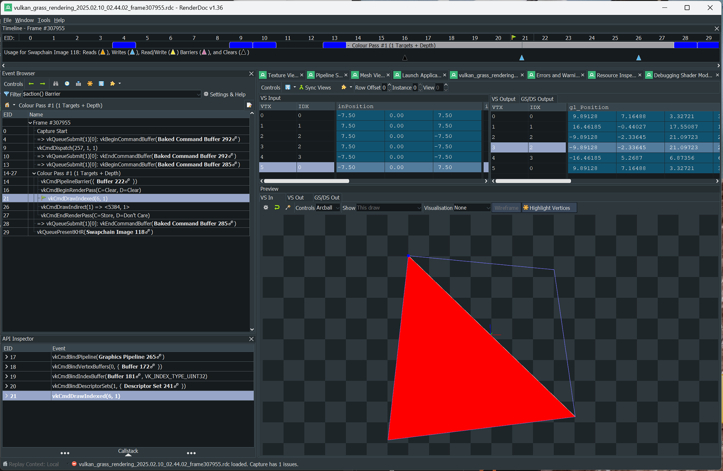Click the edit notes page icon in Event Browser
The width and height of the screenshot is (723, 471).
(249, 105)
